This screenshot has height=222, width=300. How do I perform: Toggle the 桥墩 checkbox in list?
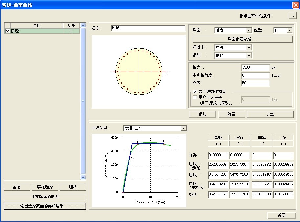(x=7, y=31)
